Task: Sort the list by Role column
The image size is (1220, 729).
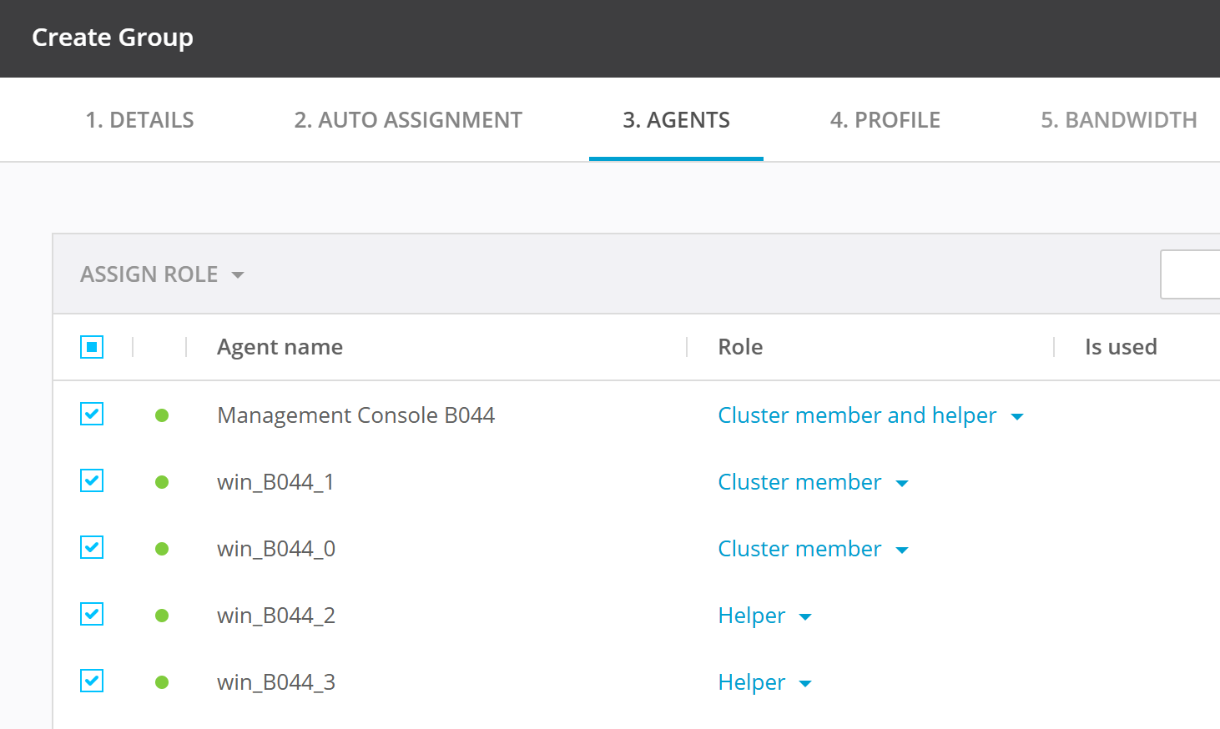Action: tap(740, 347)
